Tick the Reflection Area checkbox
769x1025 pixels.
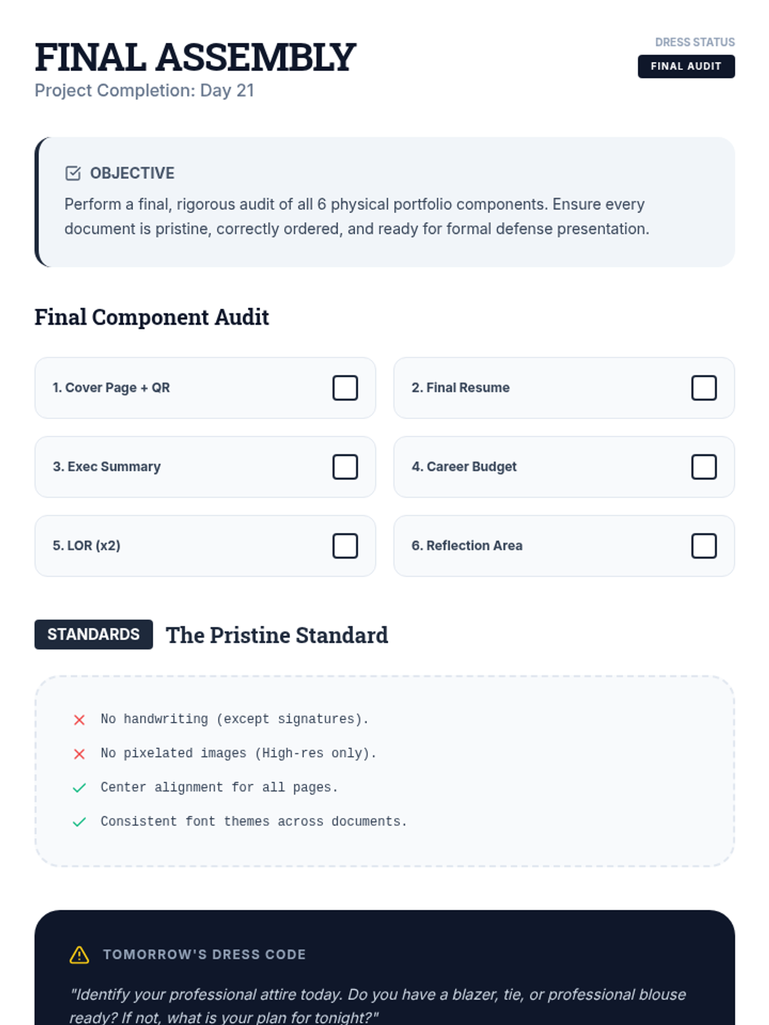(x=704, y=546)
